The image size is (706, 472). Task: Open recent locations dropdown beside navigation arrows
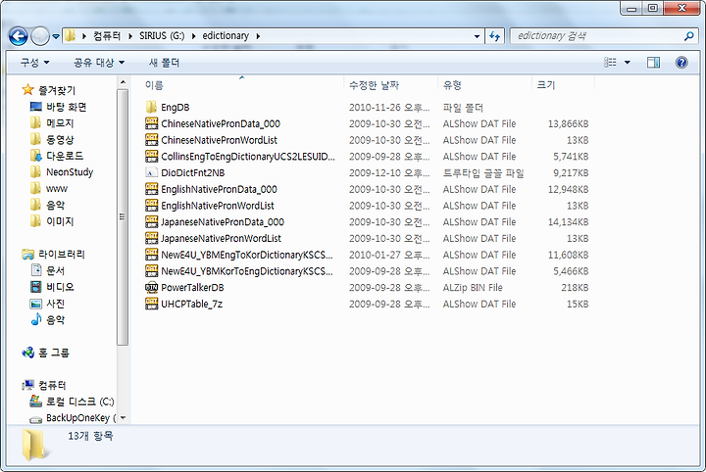point(56,37)
